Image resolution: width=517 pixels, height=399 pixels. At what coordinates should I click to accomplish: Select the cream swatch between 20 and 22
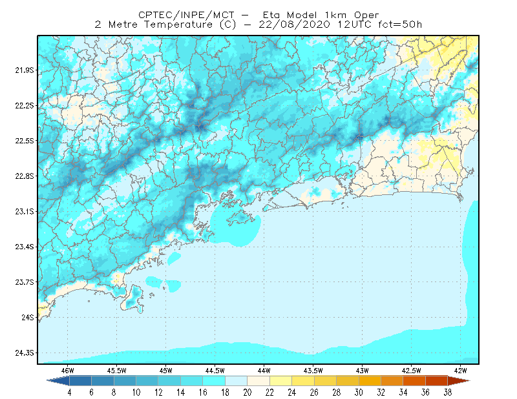click(x=258, y=381)
